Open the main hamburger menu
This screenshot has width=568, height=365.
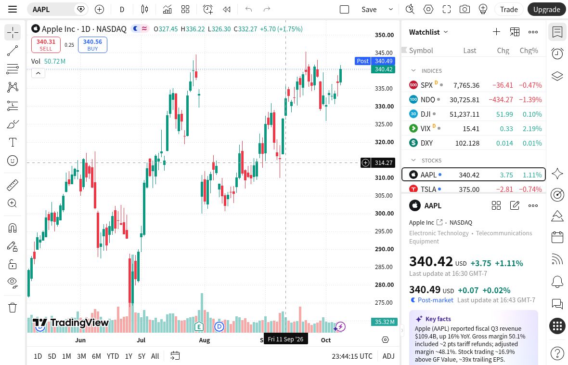pyautogui.click(x=13, y=10)
